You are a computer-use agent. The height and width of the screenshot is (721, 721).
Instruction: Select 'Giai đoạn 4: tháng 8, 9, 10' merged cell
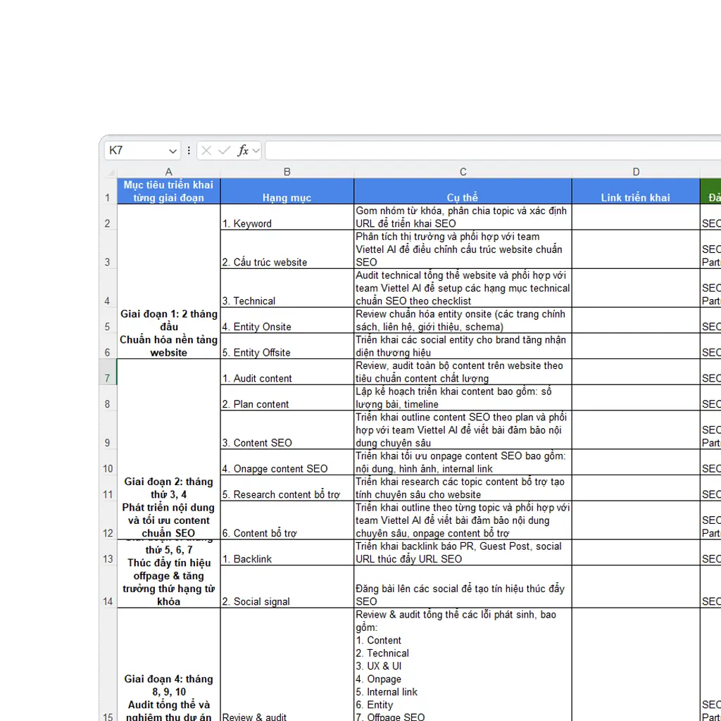pos(169,665)
